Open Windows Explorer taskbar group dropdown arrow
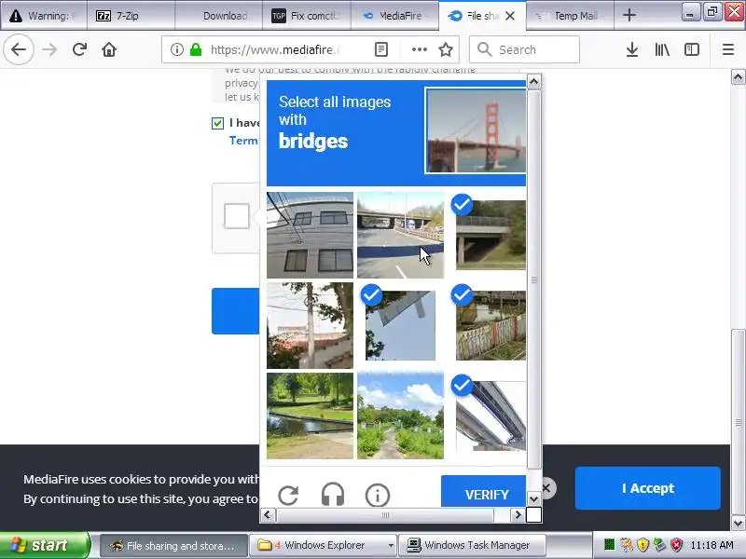The width and height of the screenshot is (746, 559). [391, 545]
